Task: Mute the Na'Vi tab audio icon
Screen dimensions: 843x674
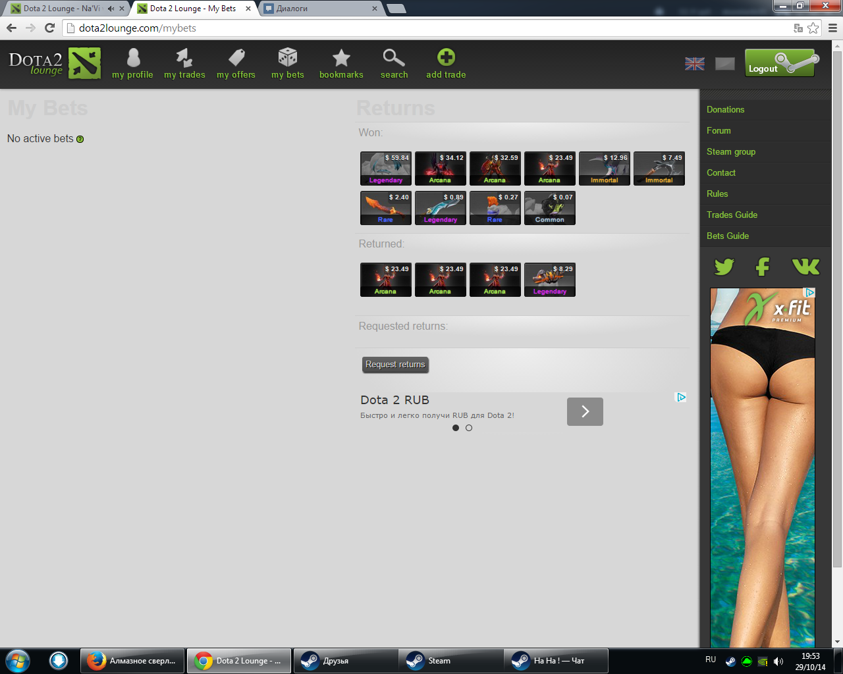Action: 110,9
